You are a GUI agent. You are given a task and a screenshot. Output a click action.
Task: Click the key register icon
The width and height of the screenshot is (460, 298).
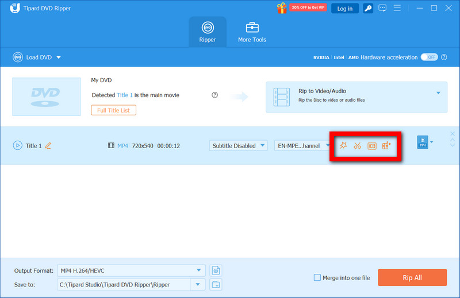[x=367, y=8]
